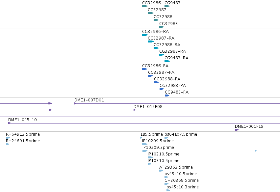Click the RH64913.5prime EST arrow glyph
Viewport: 280px width, 192px height.
pos(8,138)
